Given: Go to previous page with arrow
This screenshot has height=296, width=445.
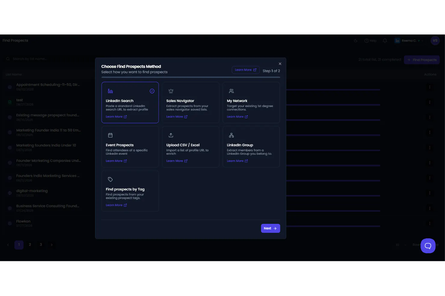Looking at the screenshot, I should tap(8, 245).
